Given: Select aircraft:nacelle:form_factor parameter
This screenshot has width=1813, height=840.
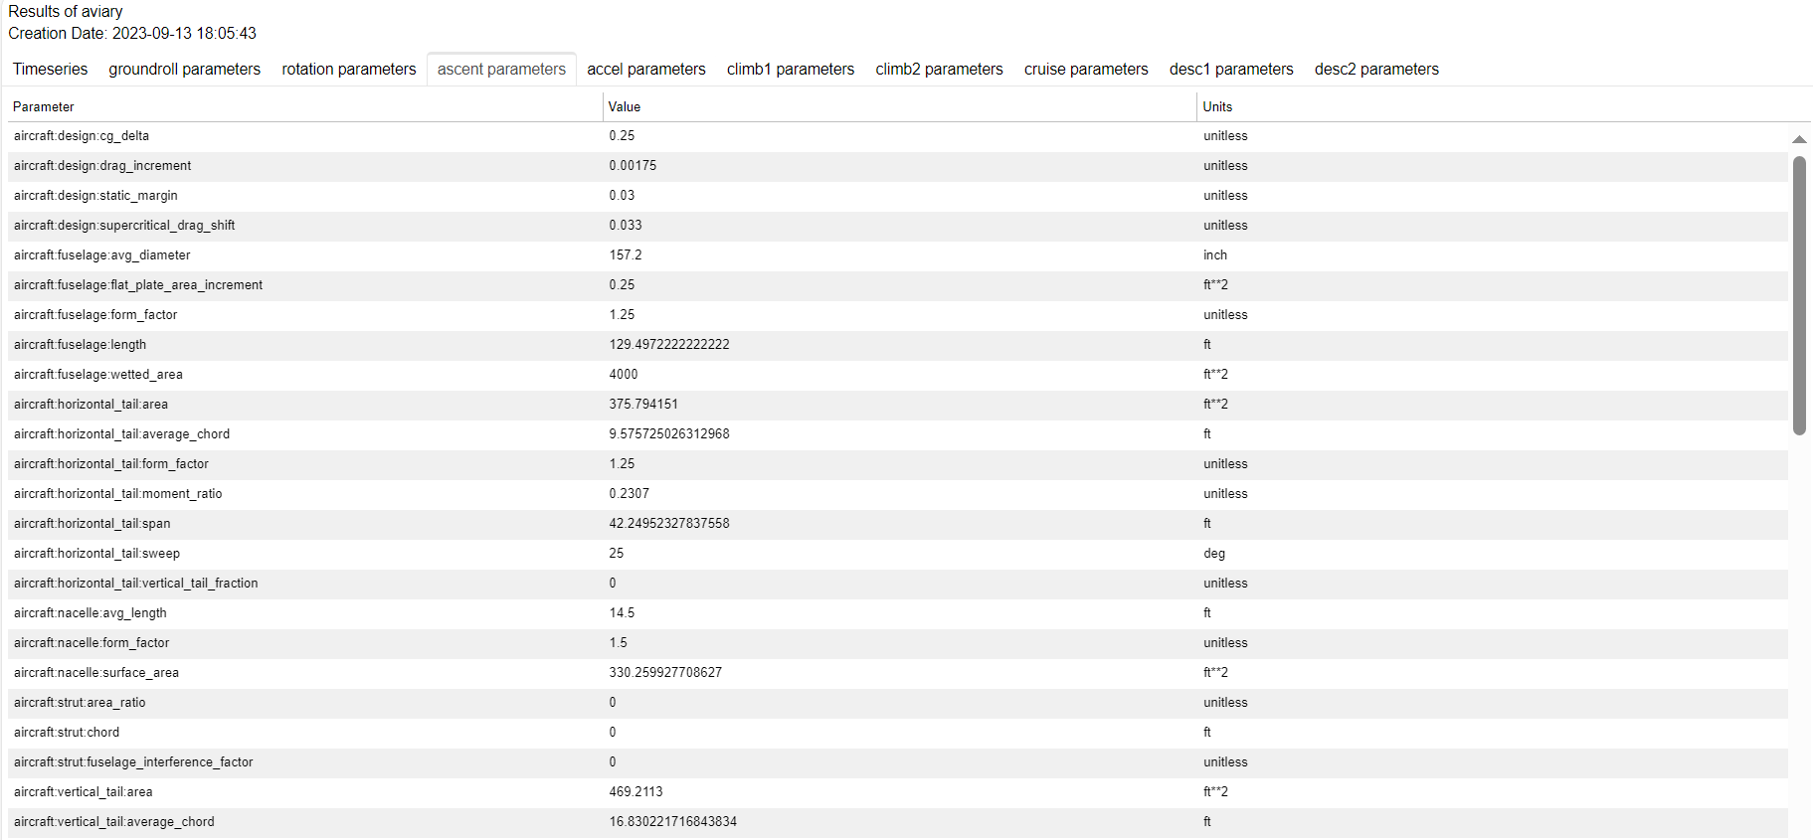Looking at the screenshot, I should [91, 643].
